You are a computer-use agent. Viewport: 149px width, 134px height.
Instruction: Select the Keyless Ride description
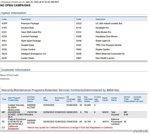click(x=27, y=28)
